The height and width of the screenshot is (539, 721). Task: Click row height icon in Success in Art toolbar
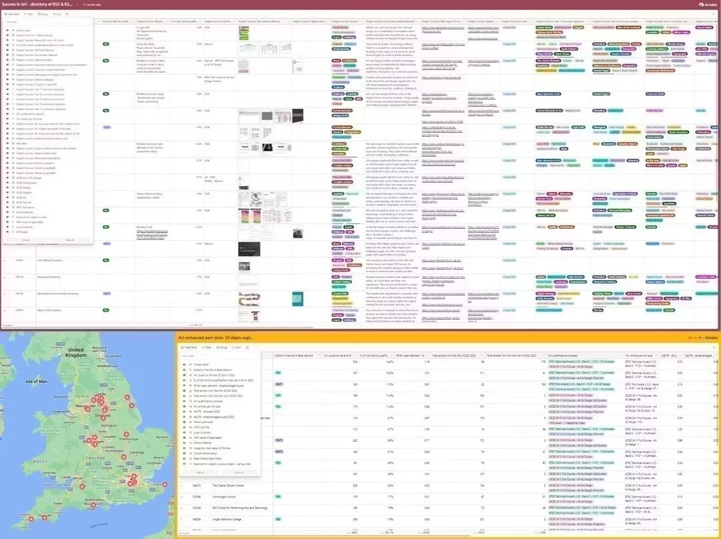click(67, 14)
